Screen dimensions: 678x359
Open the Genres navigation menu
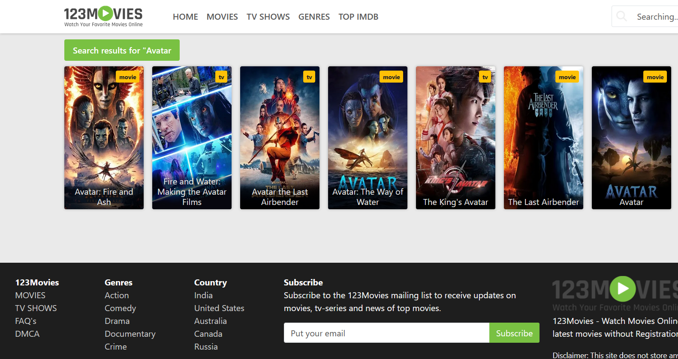tap(314, 17)
